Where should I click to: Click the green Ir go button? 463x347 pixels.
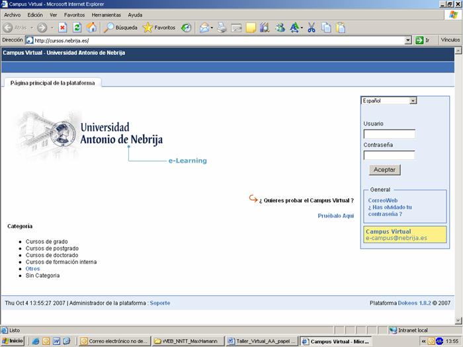pyautogui.click(x=423, y=40)
